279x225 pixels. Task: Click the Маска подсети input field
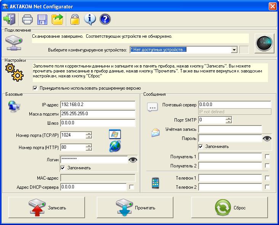[98, 114]
